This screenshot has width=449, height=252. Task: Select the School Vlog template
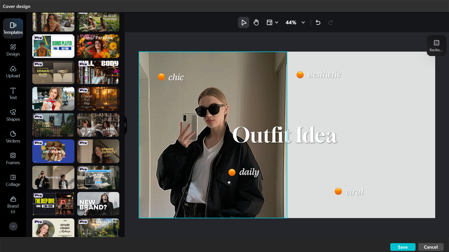click(53, 125)
